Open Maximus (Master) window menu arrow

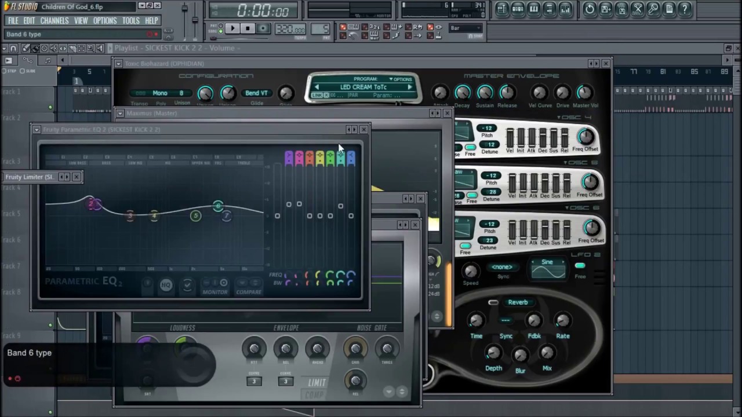pyautogui.click(x=120, y=114)
